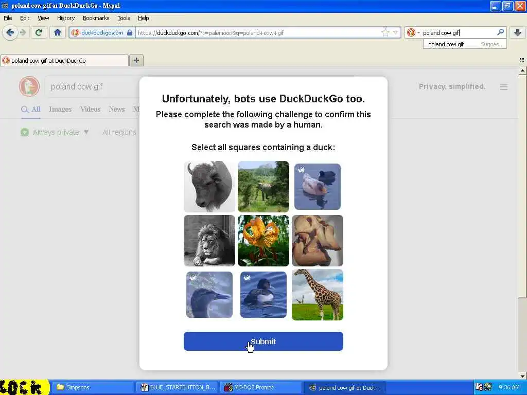This screenshot has width=527, height=395.
Task: Select the poland cow gif browser tab
Action: click(64, 61)
